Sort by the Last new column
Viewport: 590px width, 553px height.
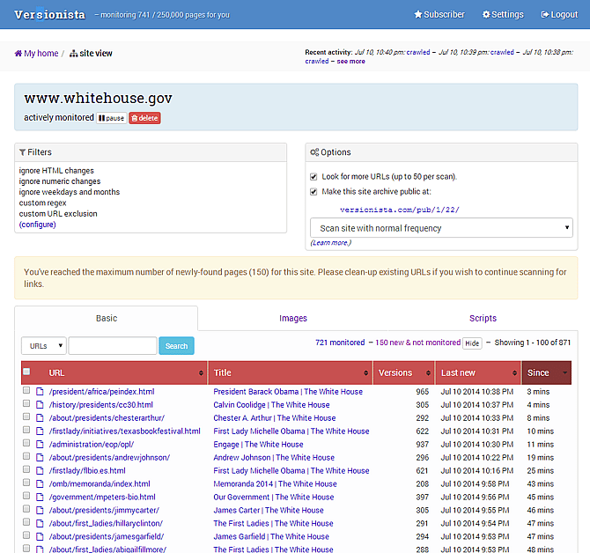click(x=478, y=372)
